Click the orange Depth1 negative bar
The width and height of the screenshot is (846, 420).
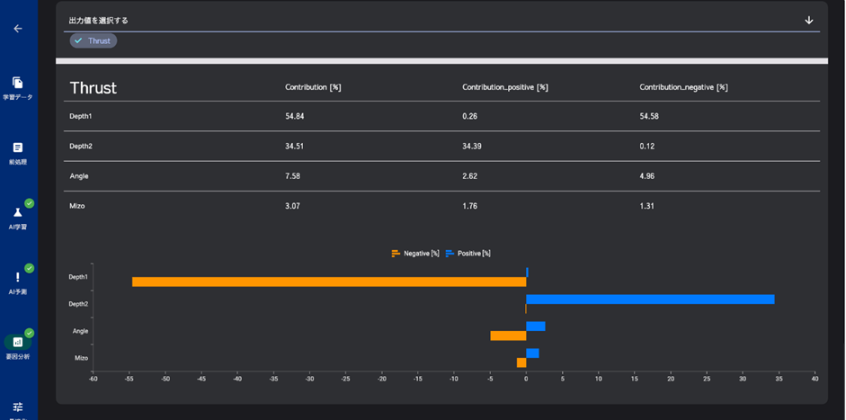(328, 281)
